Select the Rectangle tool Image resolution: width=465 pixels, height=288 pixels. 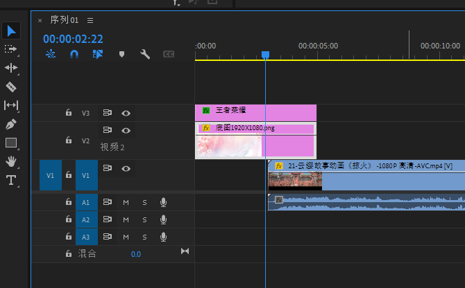tap(11, 143)
